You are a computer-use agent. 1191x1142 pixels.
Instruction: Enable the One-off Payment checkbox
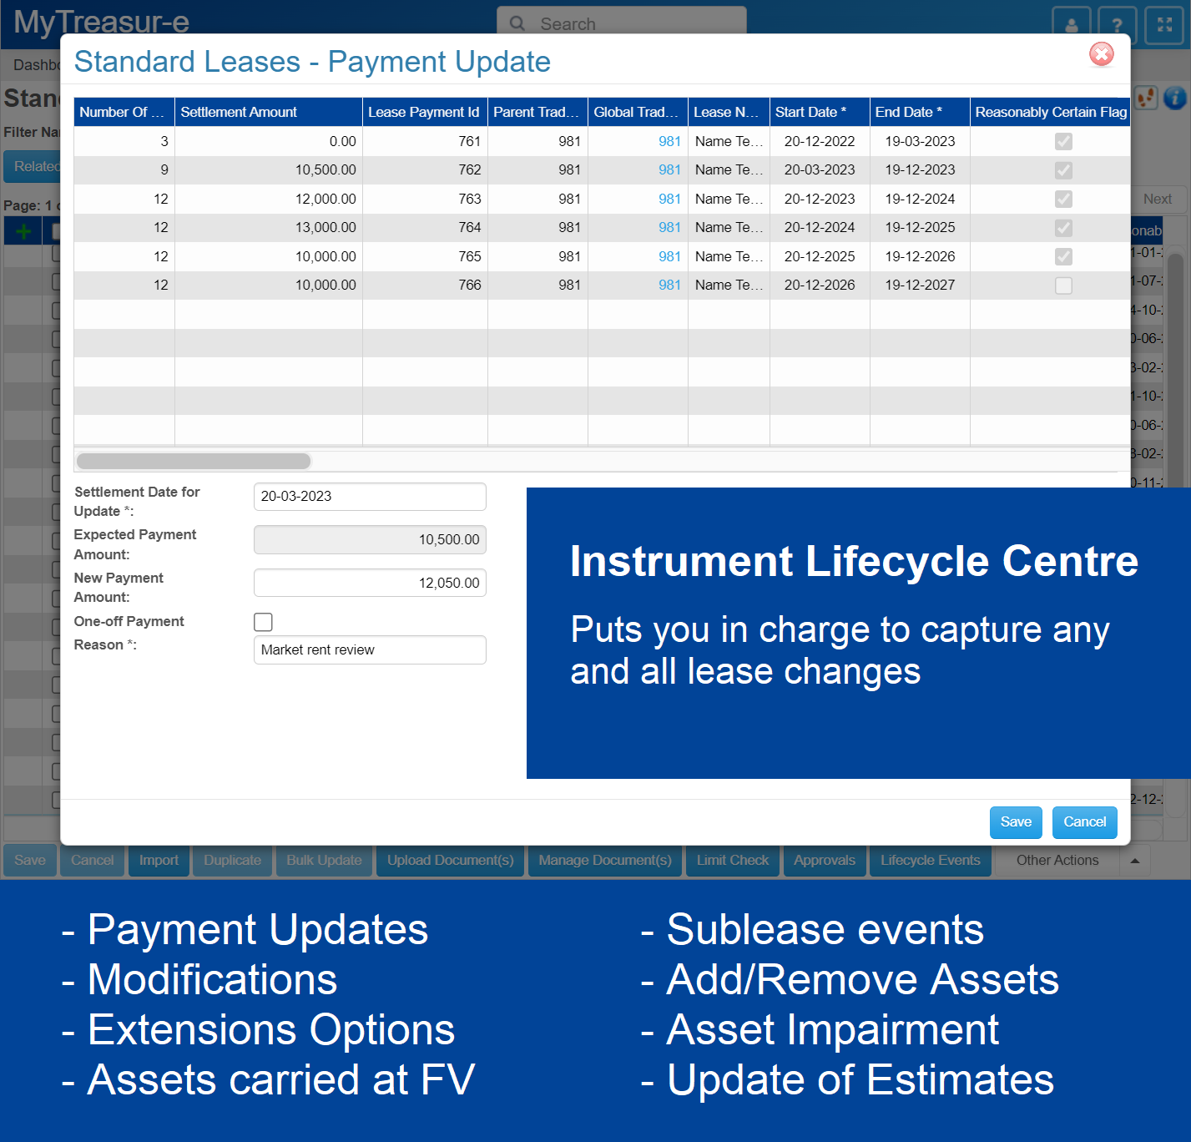point(263,622)
